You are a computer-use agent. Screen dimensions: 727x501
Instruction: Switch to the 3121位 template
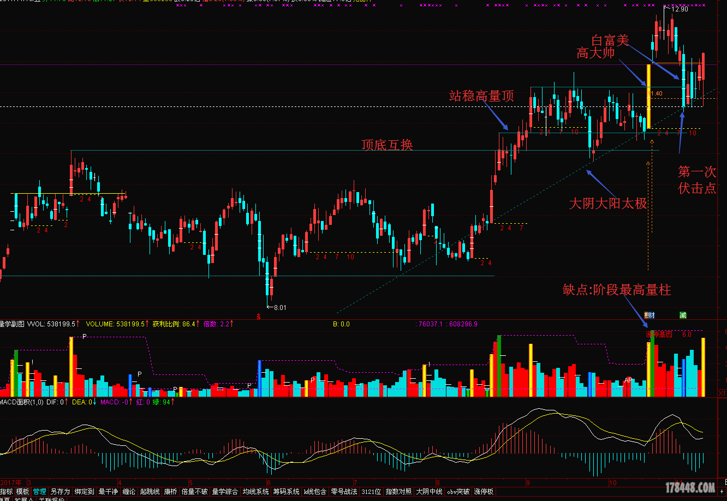371,491
